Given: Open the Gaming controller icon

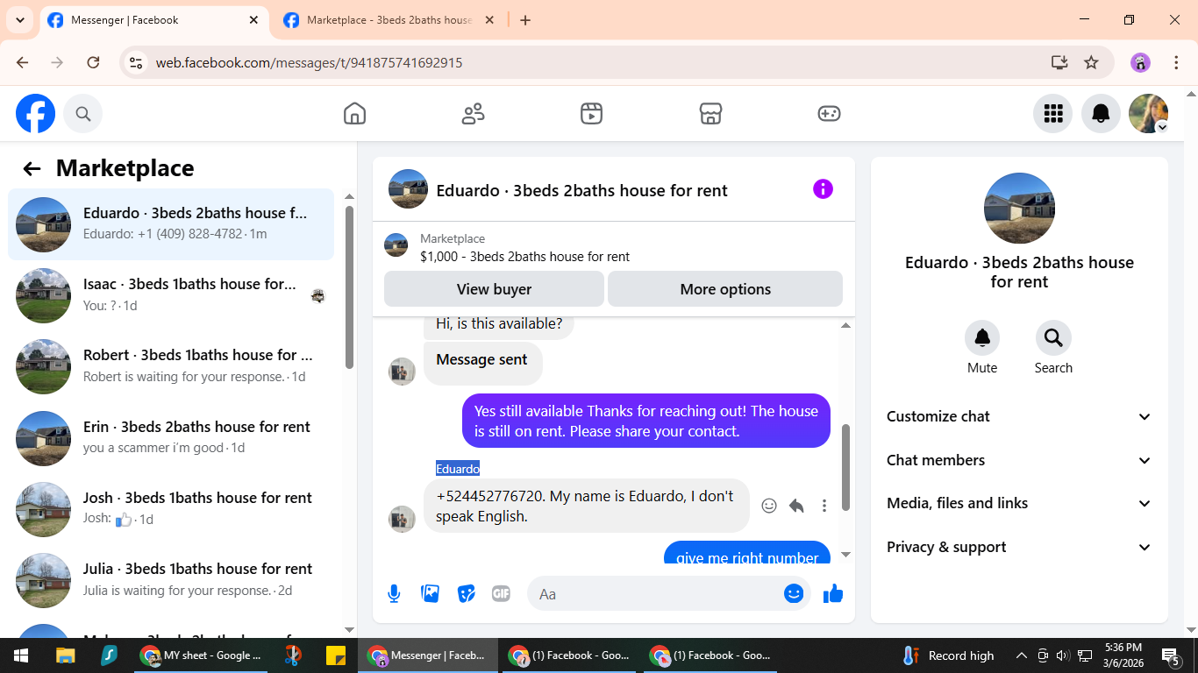Looking at the screenshot, I should (829, 114).
